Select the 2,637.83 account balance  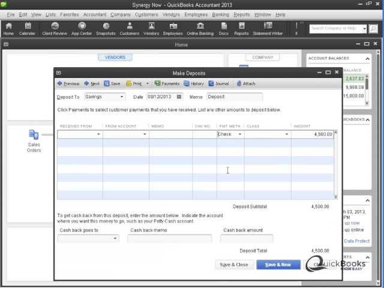click(x=355, y=79)
